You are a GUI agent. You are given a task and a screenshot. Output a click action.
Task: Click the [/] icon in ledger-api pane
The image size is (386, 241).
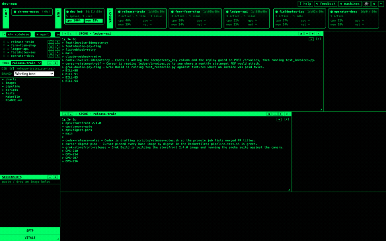tap(318, 39)
